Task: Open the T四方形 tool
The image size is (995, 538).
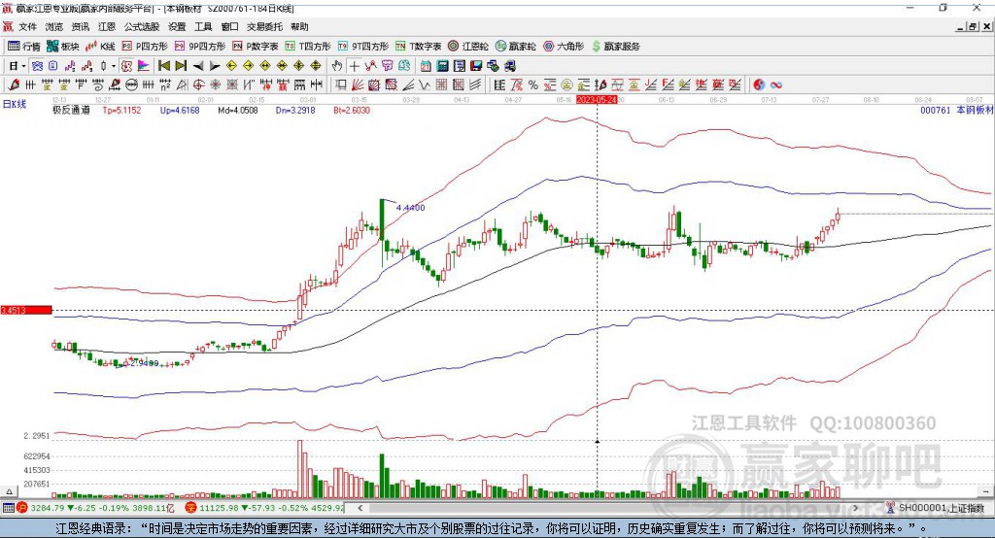Action: [308, 47]
